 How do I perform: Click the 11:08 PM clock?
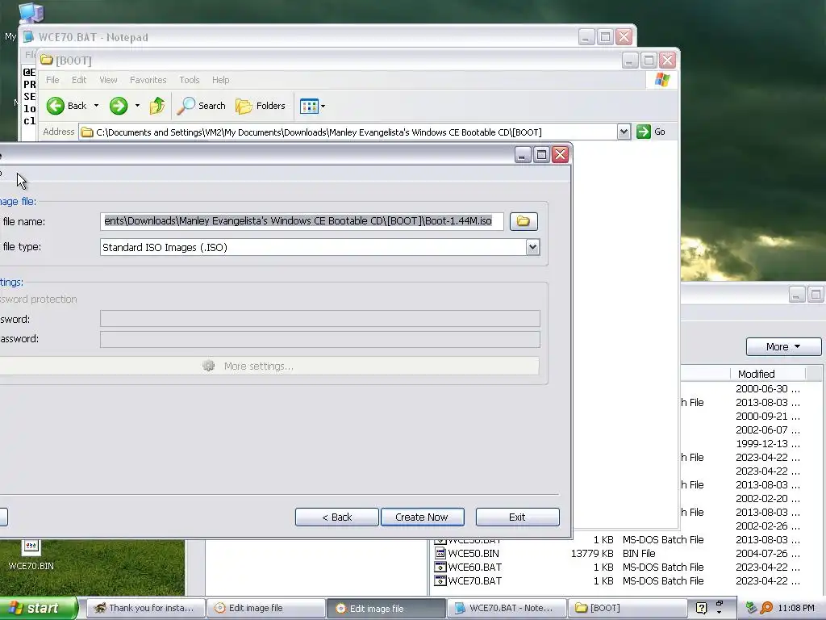pos(796,608)
